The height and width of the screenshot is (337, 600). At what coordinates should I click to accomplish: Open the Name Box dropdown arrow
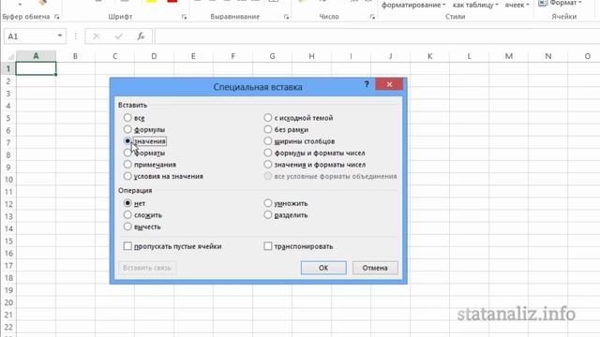click(60, 36)
